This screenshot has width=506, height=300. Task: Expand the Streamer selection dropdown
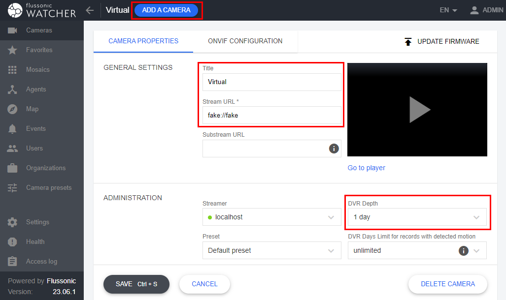pyautogui.click(x=271, y=217)
